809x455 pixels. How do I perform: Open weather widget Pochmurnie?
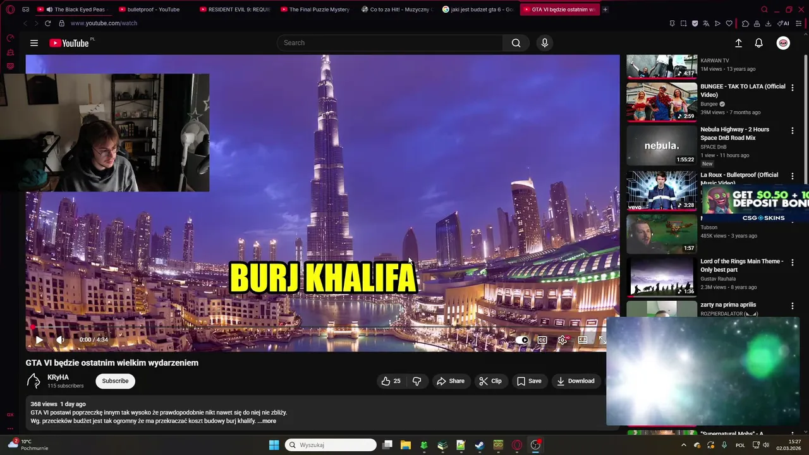coord(27,445)
